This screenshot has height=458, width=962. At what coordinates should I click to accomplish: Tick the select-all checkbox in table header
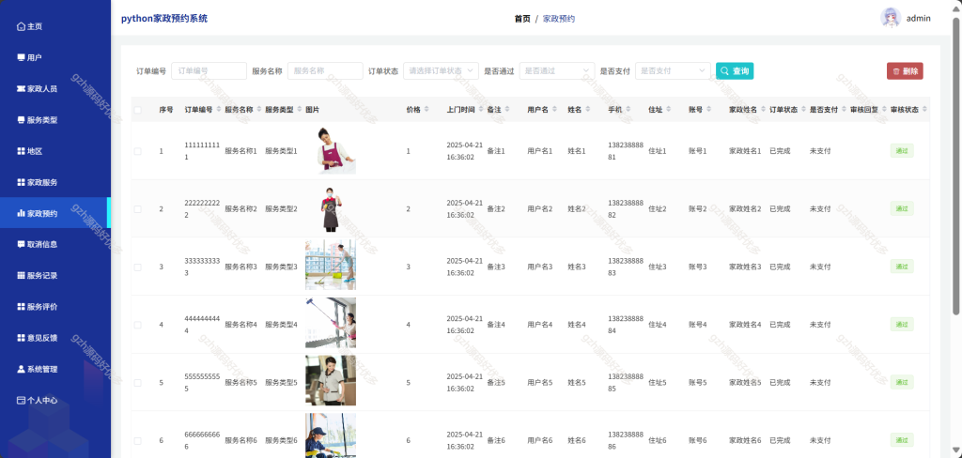[137, 110]
